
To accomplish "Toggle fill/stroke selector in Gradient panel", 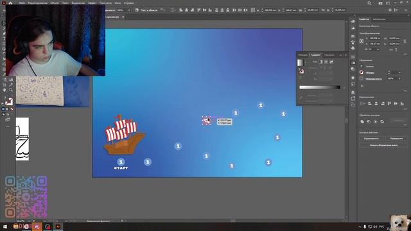I will (x=301, y=71).
